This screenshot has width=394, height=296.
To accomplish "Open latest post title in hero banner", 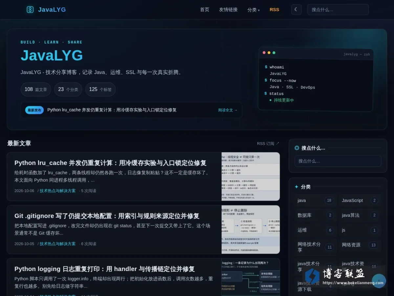I will (112, 110).
